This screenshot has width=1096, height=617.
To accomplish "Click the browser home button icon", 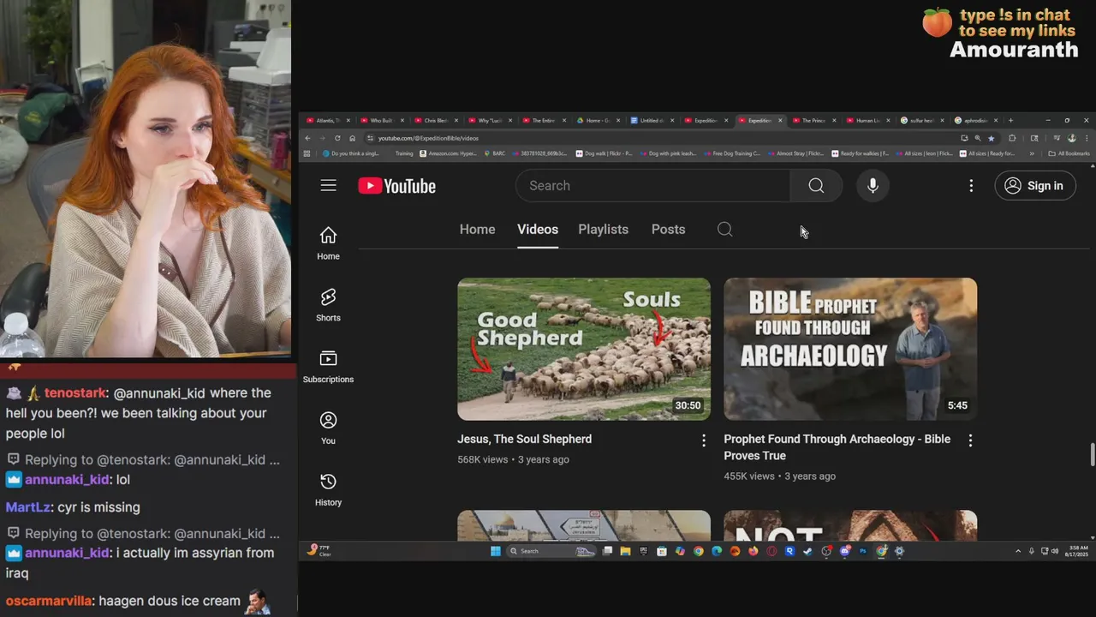I will [x=352, y=138].
